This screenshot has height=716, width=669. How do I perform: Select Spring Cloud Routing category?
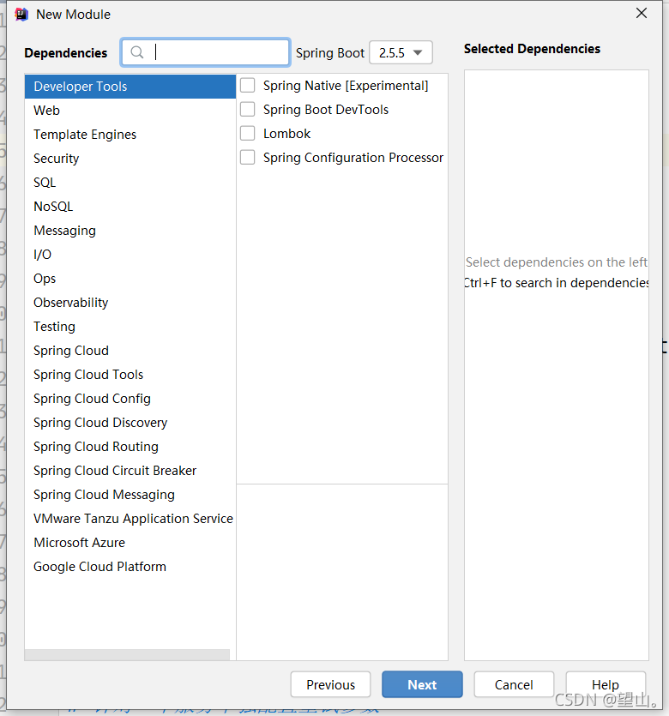[x=130, y=447]
